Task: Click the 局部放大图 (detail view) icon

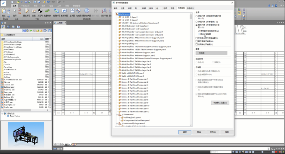Action: pyautogui.click(x=87, y=11)
